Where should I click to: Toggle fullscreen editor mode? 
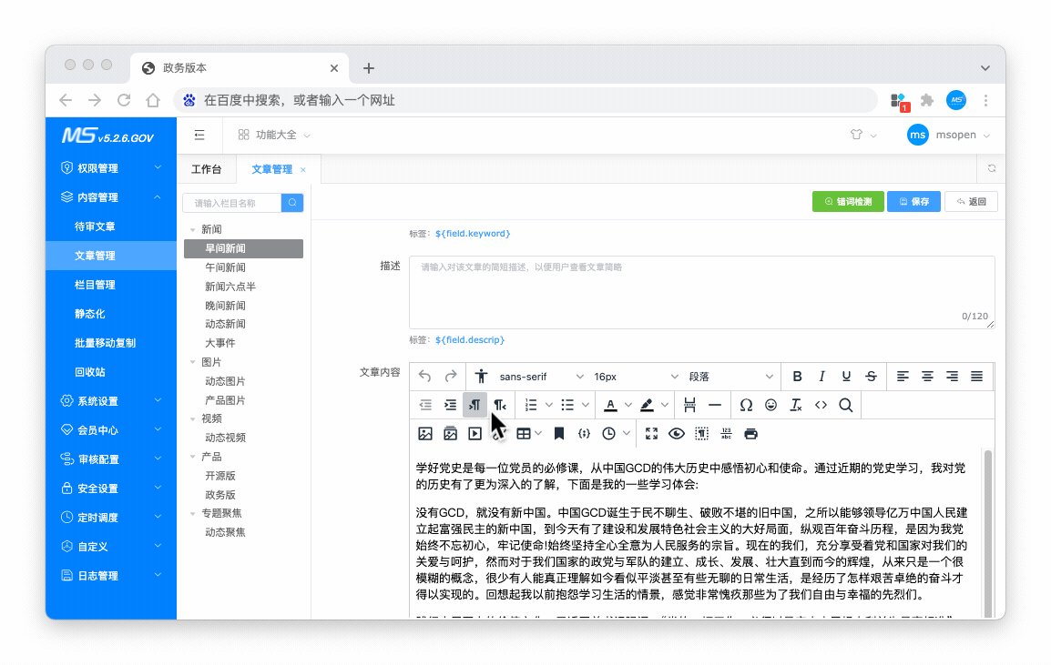point(651,434)
